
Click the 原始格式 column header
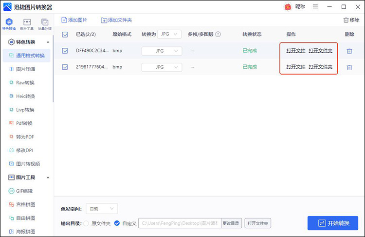(x=122, y=34)
